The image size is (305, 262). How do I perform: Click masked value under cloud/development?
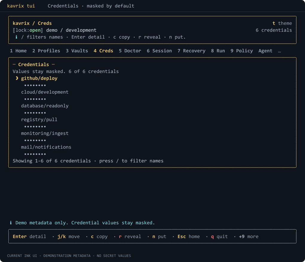point(35,99)
